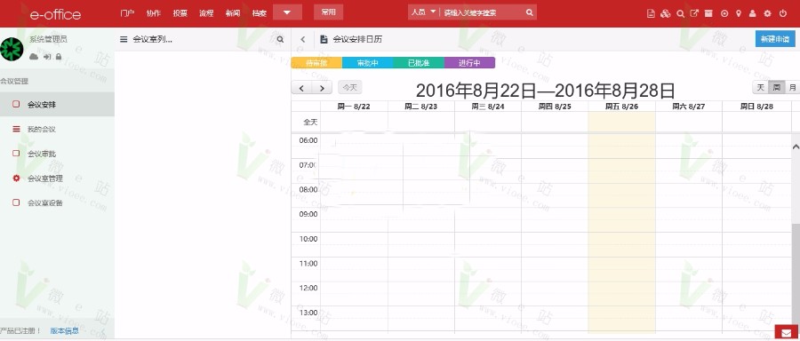
Task: Open the 人员 search type dropdown
Action: (x=423, y=12)
